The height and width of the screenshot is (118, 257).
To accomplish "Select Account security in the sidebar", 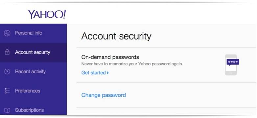I will [33, 53].
